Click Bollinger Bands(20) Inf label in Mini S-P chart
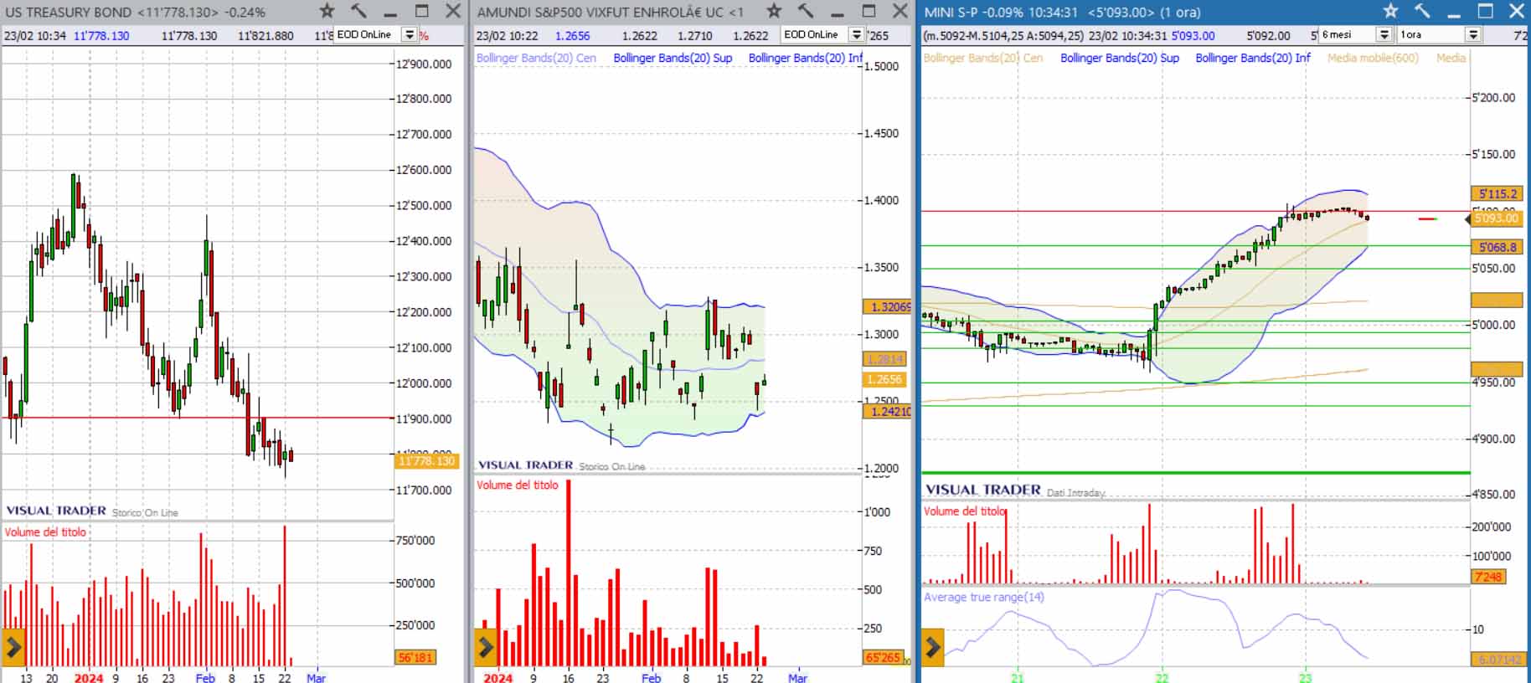This screenshot has width=1531, height=683. click(1253, 58)
